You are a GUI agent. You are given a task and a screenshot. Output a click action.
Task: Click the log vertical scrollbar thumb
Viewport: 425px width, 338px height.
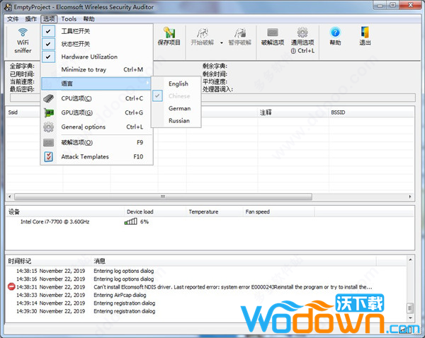(x=410, y=308)
